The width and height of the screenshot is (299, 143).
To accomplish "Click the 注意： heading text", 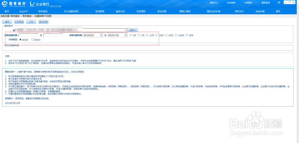I will (8, 56).
